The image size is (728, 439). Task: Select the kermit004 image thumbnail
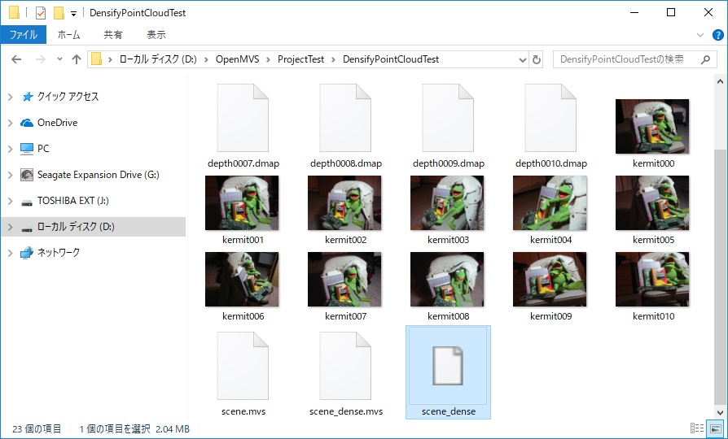(550, 202)
